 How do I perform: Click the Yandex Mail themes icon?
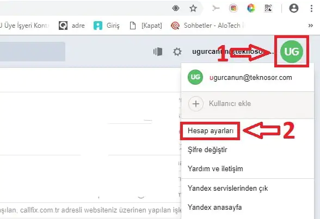coord(158,52)
